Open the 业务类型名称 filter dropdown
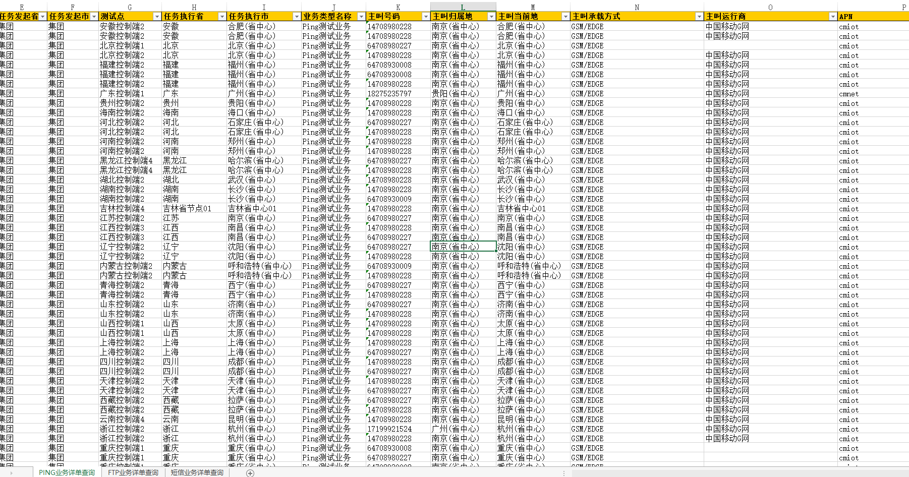 [361, 17]
